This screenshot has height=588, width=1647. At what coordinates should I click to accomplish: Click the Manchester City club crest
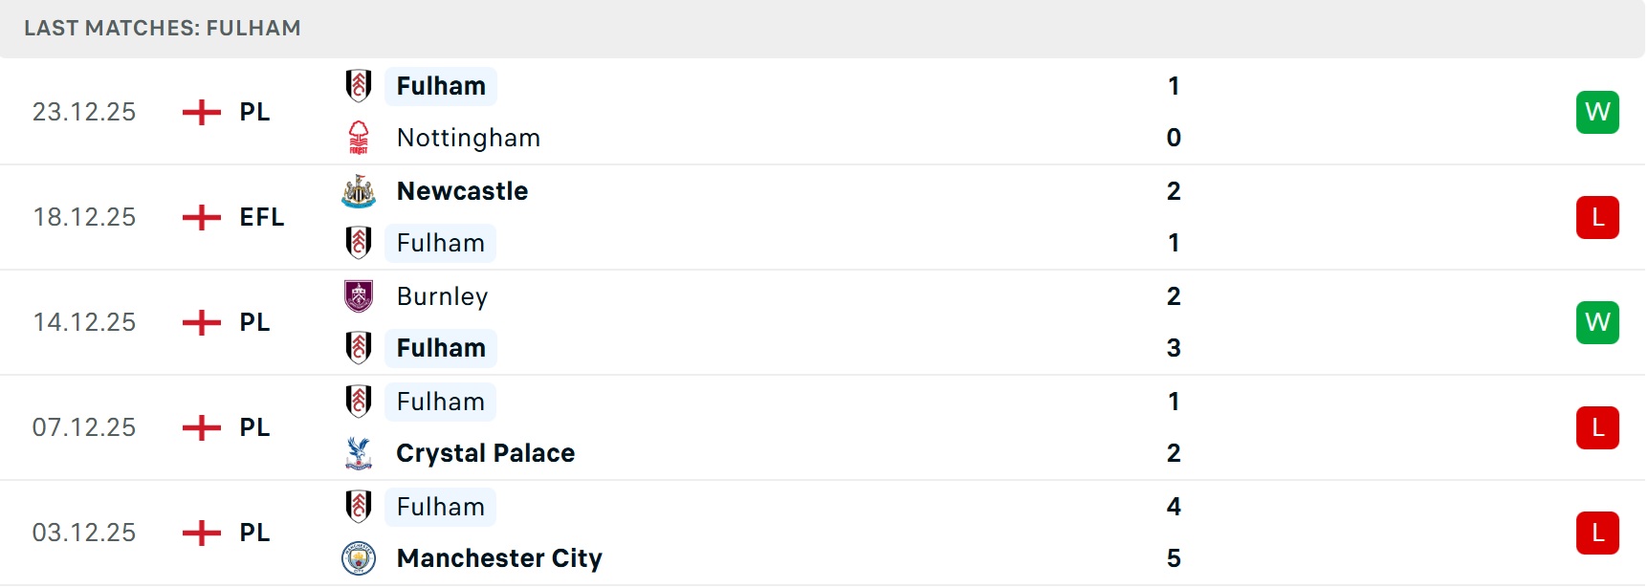tap(359, 558)
